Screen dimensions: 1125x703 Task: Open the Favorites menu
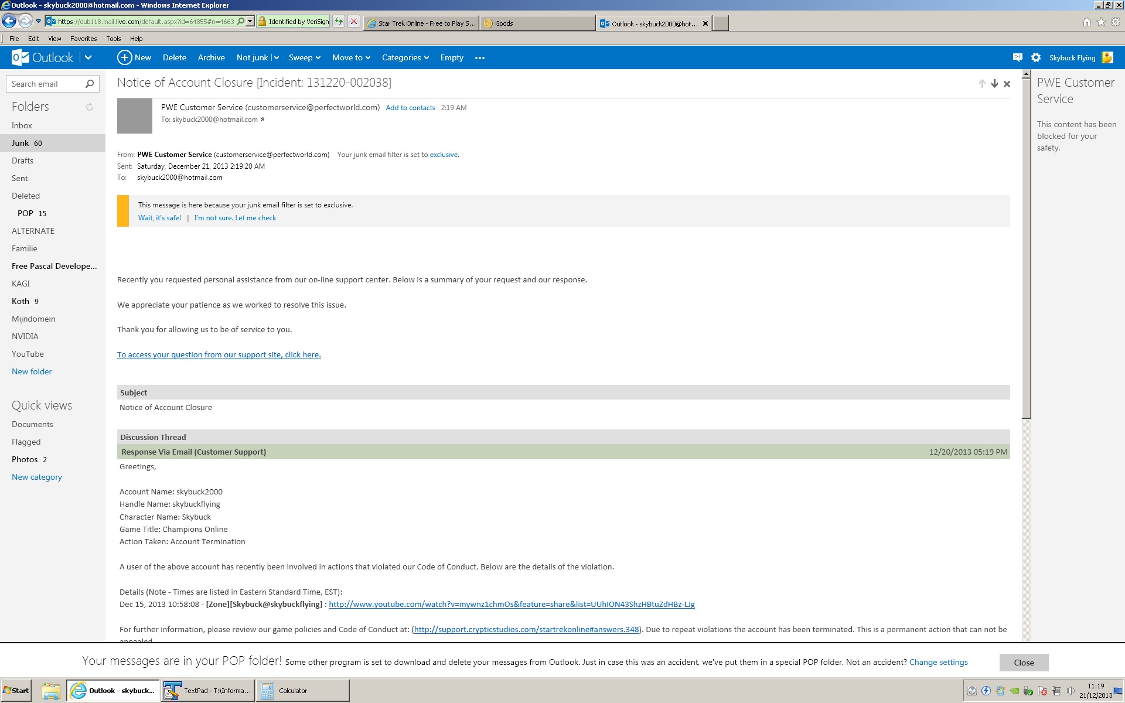[x=83, y=39]
